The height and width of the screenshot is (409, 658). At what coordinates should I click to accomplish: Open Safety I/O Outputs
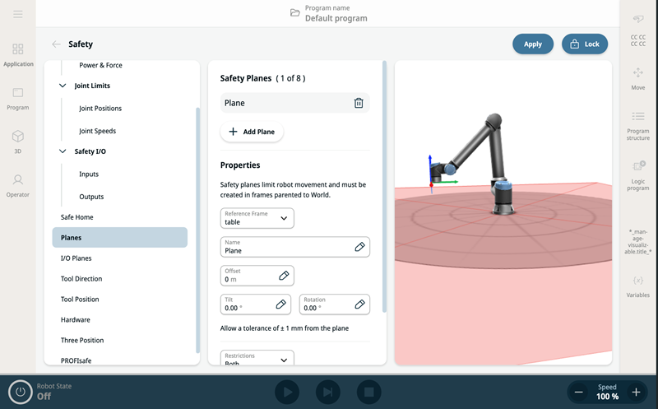pos(91,197)
